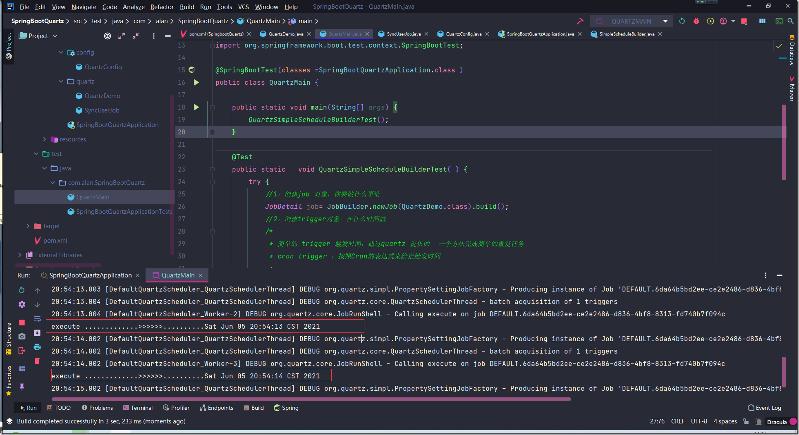Exit the process icon in Run panel
Image resolution: width=799 pixels, height=435 pixels.
point(22,351)
